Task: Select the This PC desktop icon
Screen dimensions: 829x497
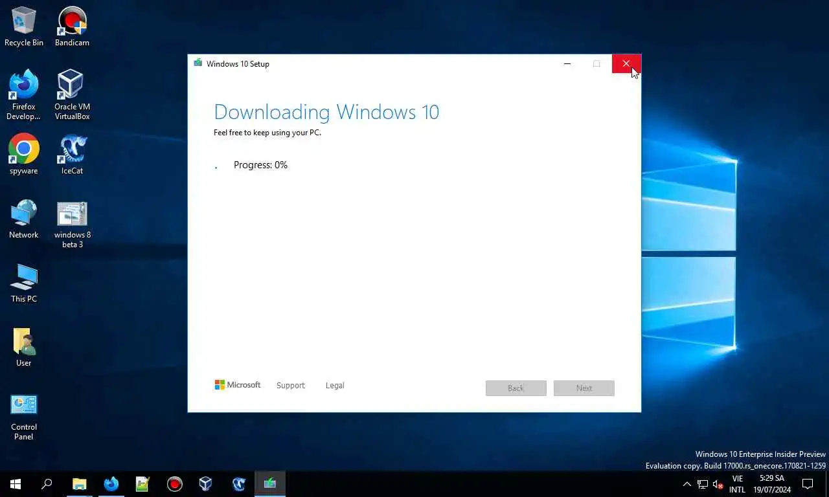Action: pyautogui.click(x=24, y=283)
